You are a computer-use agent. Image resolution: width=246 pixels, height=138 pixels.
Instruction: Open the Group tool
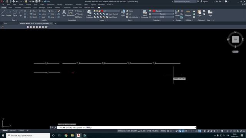click(177, 13)
